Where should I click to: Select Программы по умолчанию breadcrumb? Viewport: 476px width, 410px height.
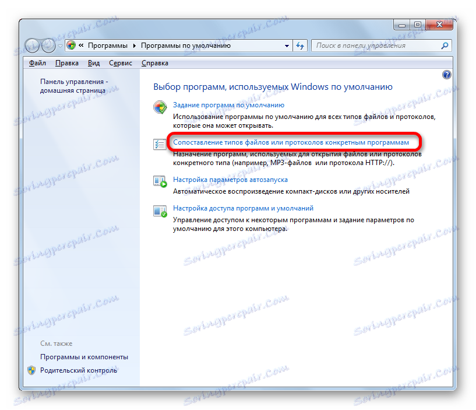point(186,45)
